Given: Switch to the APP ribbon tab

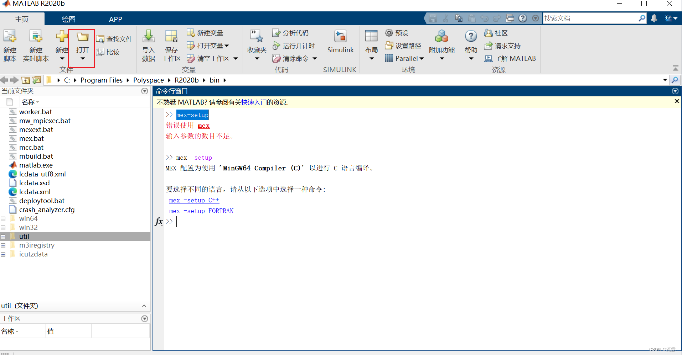Looking at the screenshot, I should 115,19.
